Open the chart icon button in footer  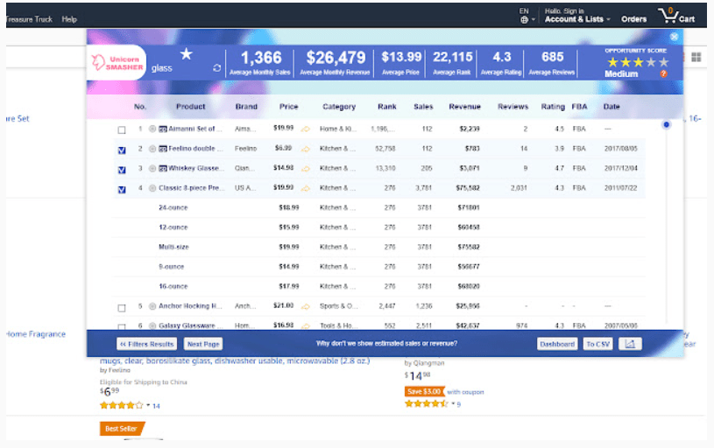point(630,344)
